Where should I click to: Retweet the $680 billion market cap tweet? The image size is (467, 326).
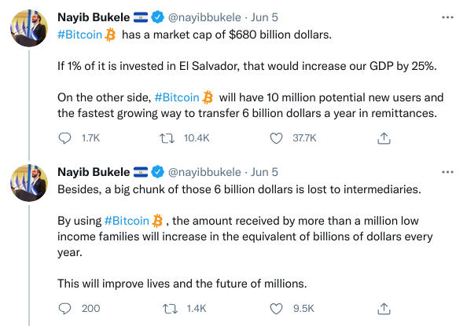coord(167,138)
